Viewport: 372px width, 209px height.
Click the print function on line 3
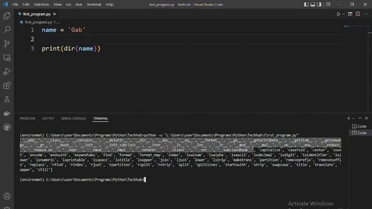coord(51,49)
